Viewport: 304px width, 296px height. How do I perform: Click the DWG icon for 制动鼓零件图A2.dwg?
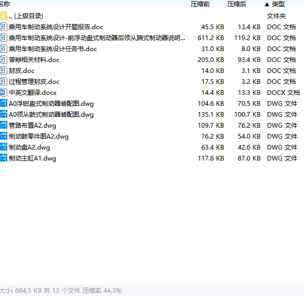point(4,136)
